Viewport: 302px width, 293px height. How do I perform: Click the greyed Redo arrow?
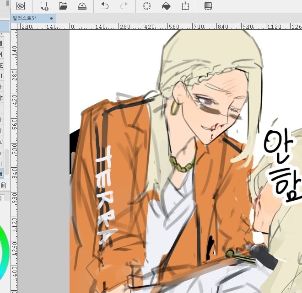click(124, 6)
